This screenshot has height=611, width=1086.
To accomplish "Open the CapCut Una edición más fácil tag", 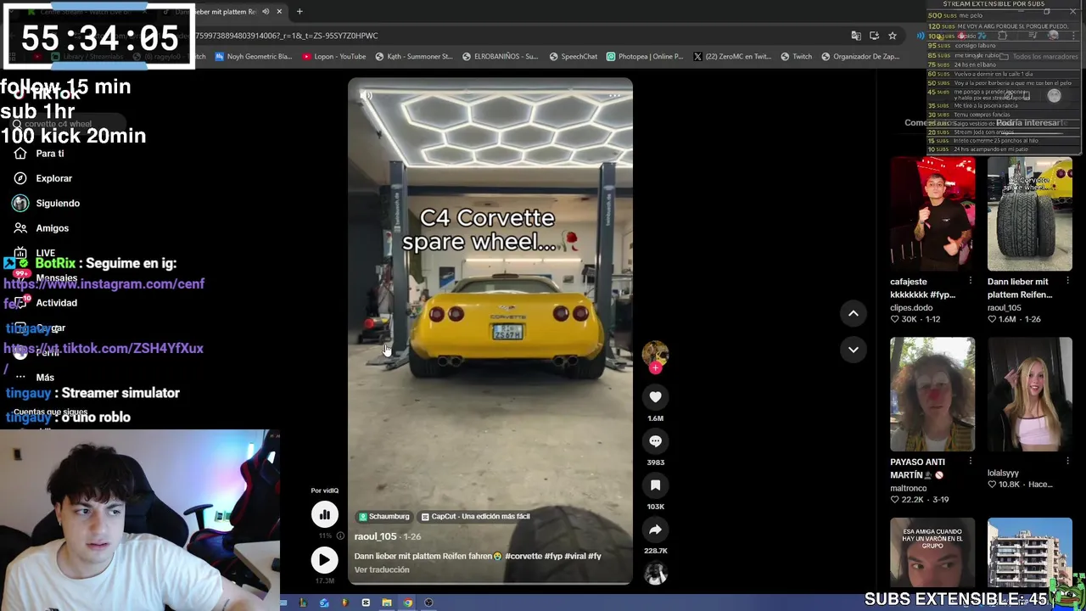I will point(476,516).
